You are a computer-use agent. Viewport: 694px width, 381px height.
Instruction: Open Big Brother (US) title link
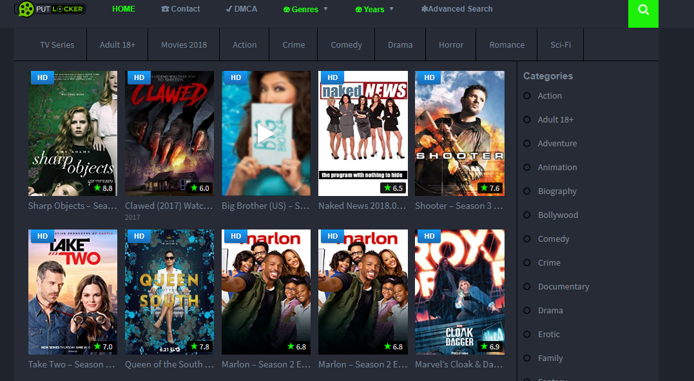pyautogui.click(x=265, y=206)
